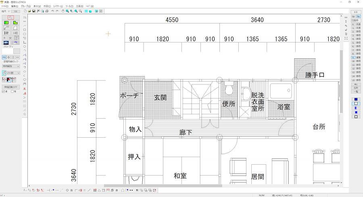This screenshot has width=363, height=197.
Task: Open the ツール(T) menu
Action: coord(69,6)
